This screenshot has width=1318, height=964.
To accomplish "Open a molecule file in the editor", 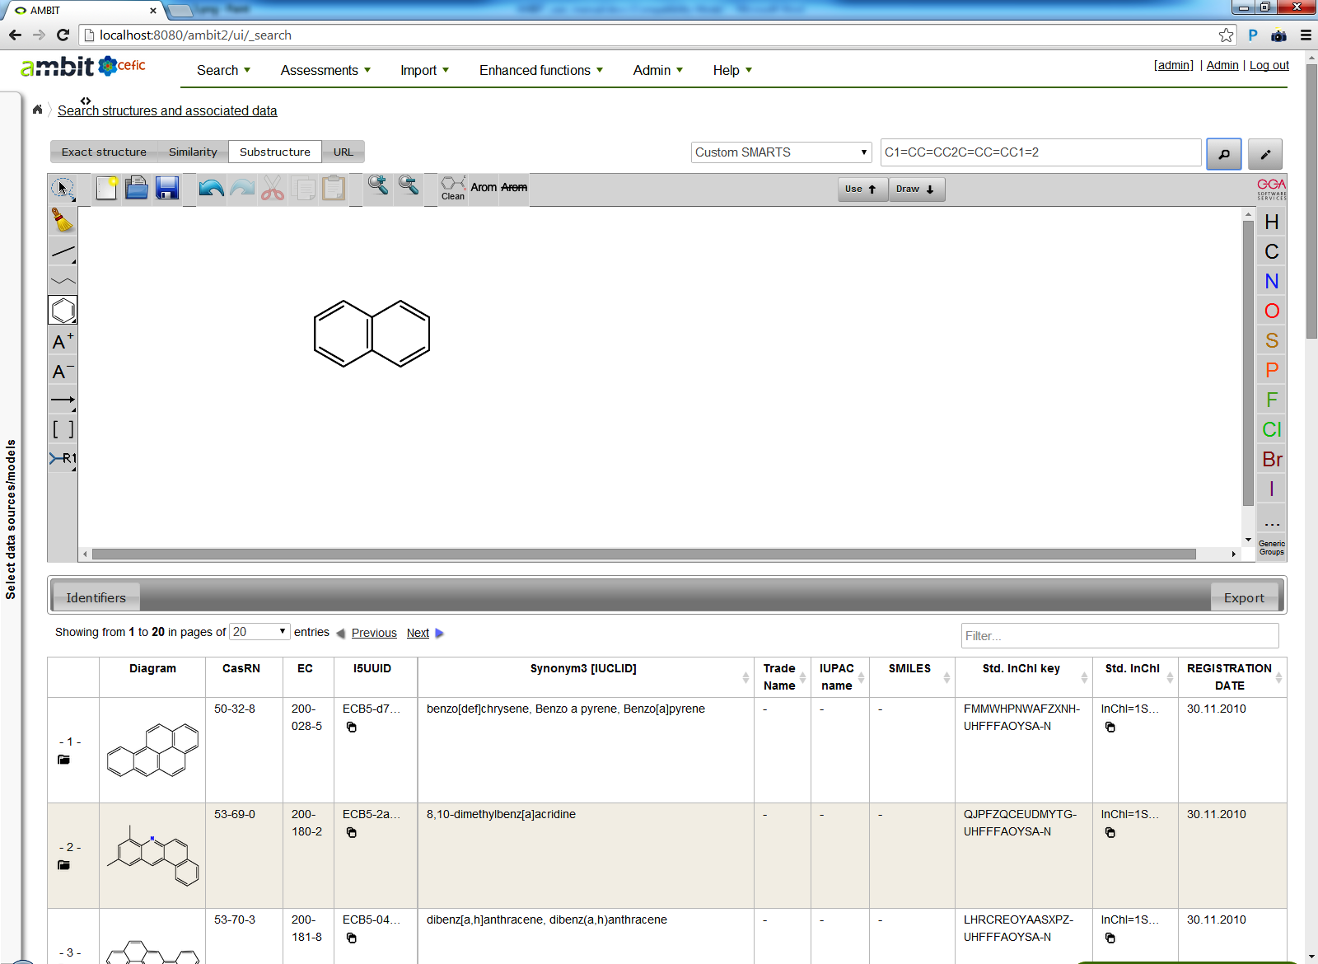I will click(x=137, y=189).
